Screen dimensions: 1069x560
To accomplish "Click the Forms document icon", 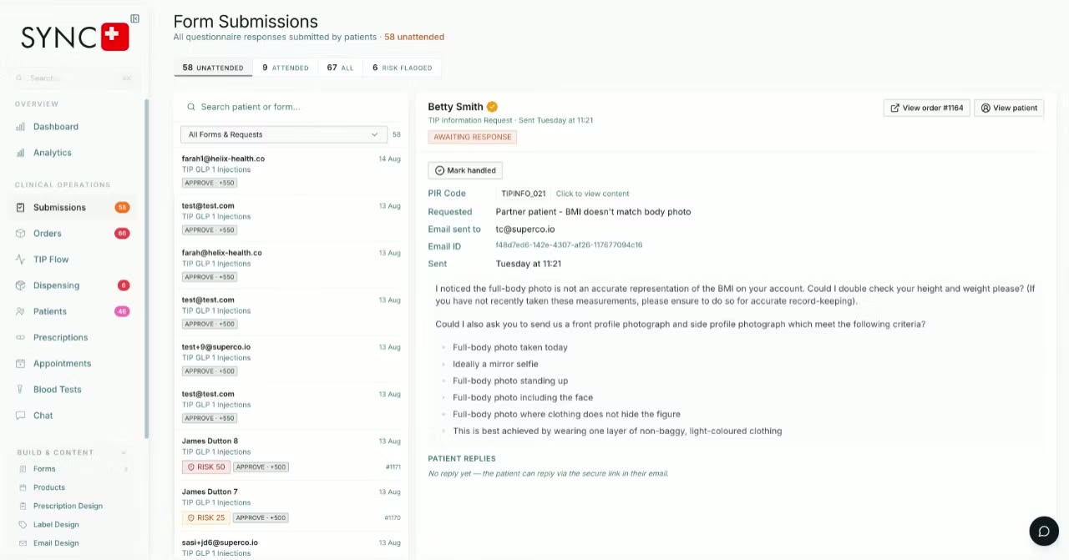I will [23, 469].
